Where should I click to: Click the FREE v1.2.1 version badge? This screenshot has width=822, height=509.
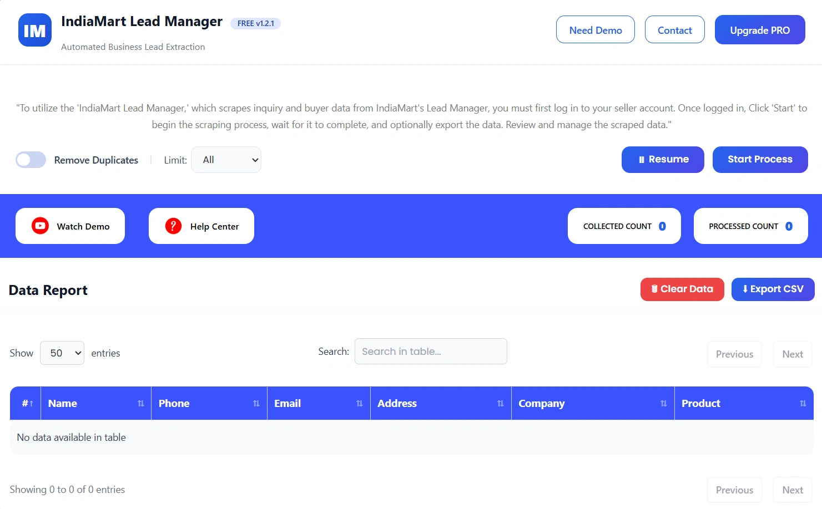(x=256, y=23)
